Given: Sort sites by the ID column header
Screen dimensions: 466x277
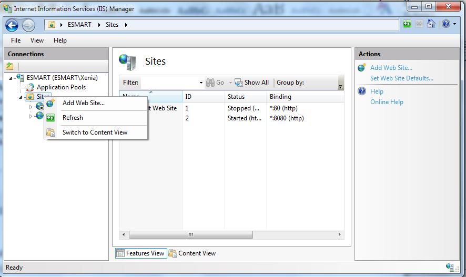Looking at the screenshot, I should click(203, 97).
